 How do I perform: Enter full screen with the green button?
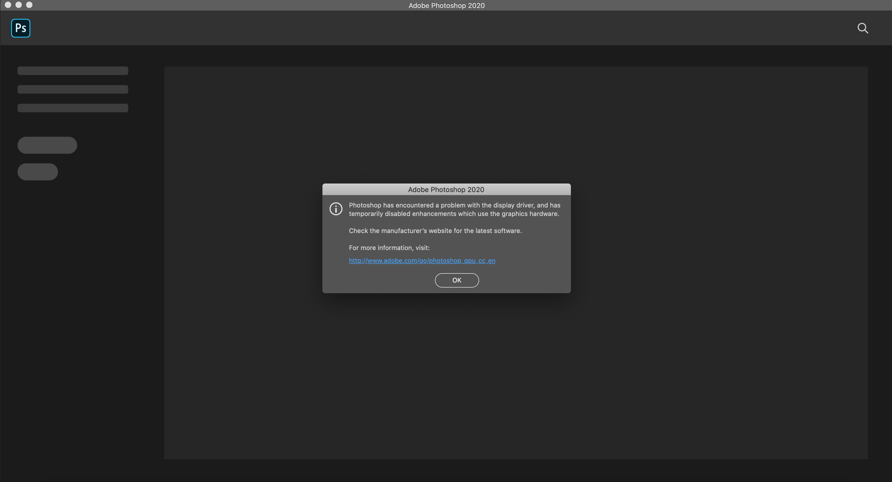[30, 5]
